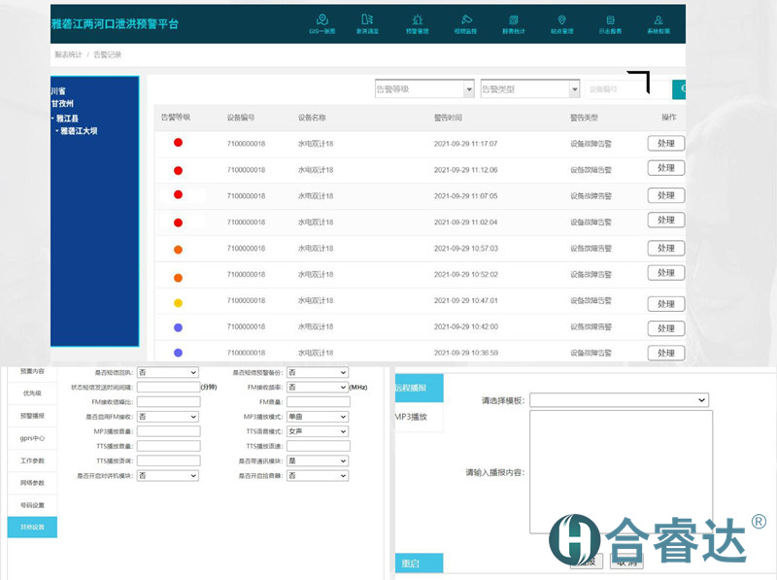Image resolution: width=777 pixels, height=580 pixels.
Task: Select the TTS语音模式 dropdown
Action: (317, 431)
